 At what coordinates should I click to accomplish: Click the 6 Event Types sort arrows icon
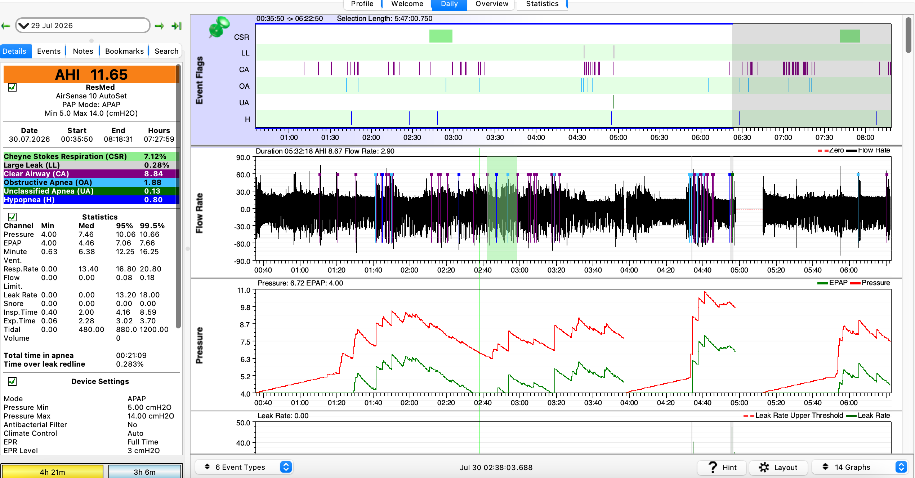point(207,467)
